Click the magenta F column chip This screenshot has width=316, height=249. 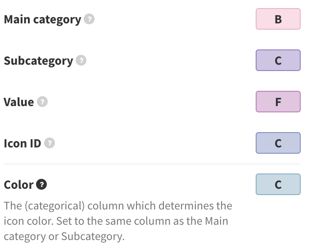(x=278, y=102)
